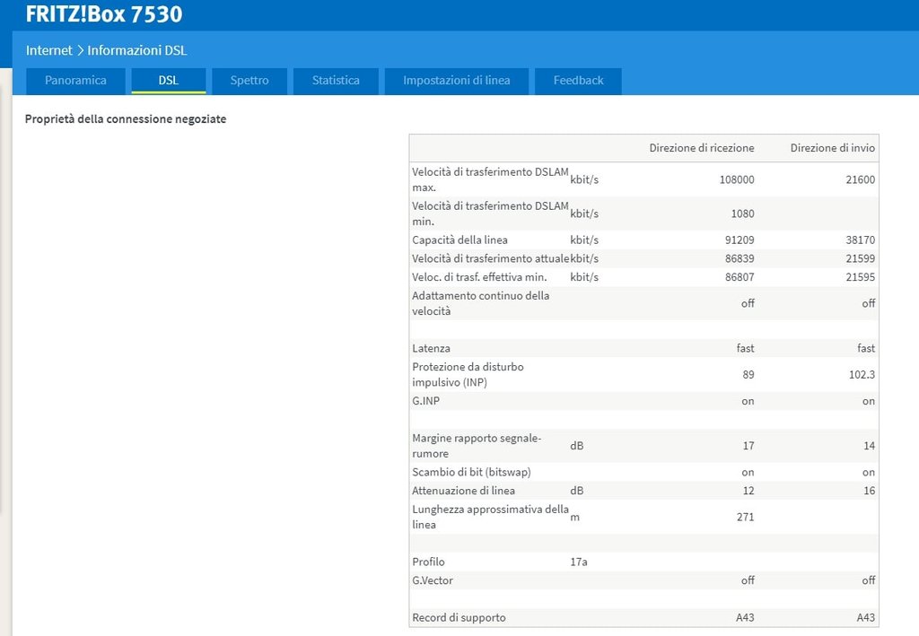Viewport: 919px width, 636px height.
Task: Open the Feedback tab
Action: point(578,81)
